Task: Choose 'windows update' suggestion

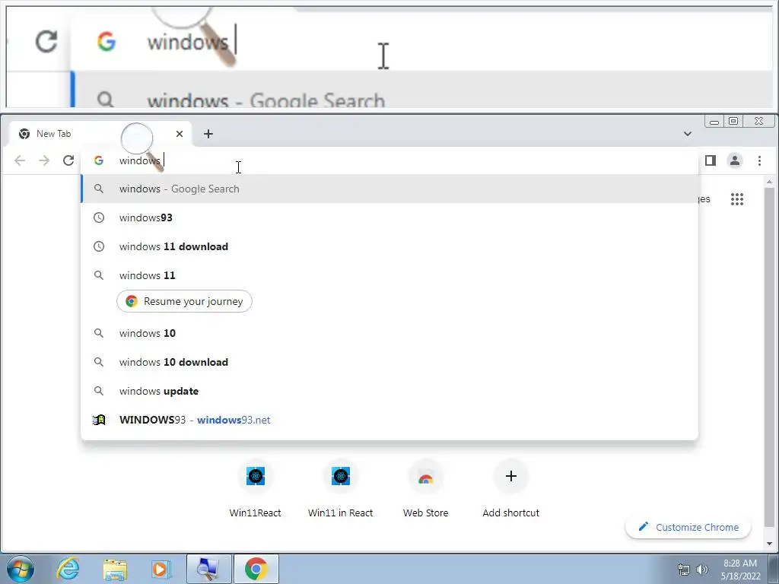Action: (389, 391)
